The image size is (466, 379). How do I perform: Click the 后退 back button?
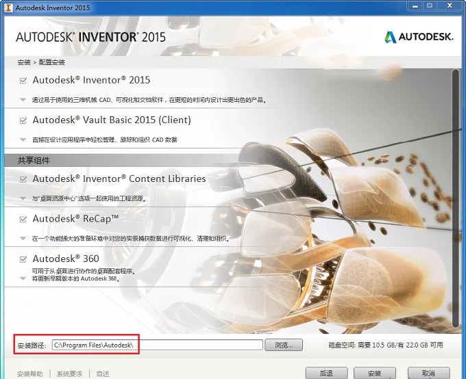coord(327,373)
